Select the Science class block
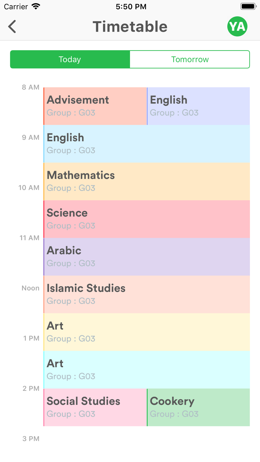Screen dimensions: 260x462 coord(147,219)
